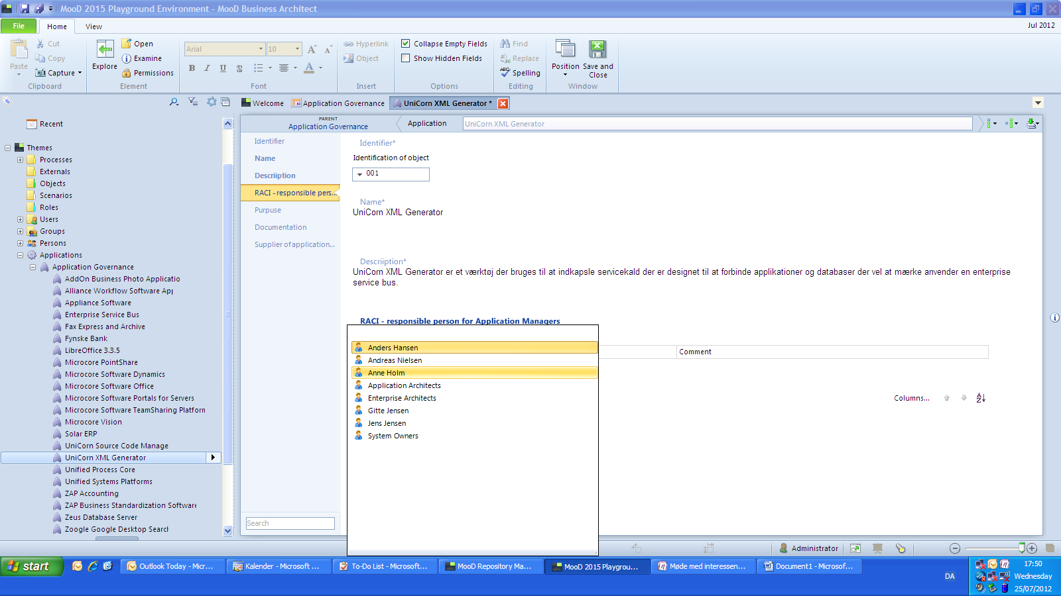Viewport: 1061px width, 596px height.
Task: Click the search magnifier in explorer panel
Action: pyautogui.click(x=174, y=102)
